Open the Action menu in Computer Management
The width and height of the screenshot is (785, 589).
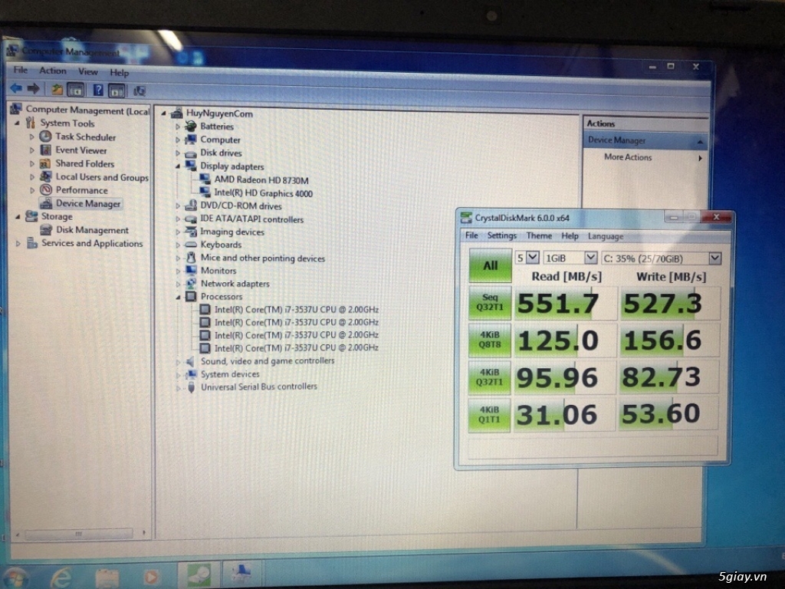click(x=53, y=71)
